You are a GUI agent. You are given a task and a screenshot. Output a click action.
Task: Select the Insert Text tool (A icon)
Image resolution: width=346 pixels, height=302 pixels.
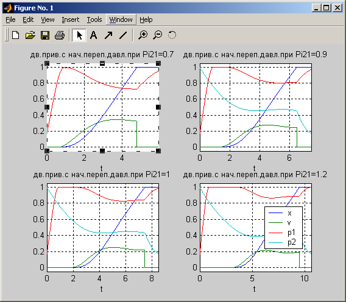(x=94, y=35)
